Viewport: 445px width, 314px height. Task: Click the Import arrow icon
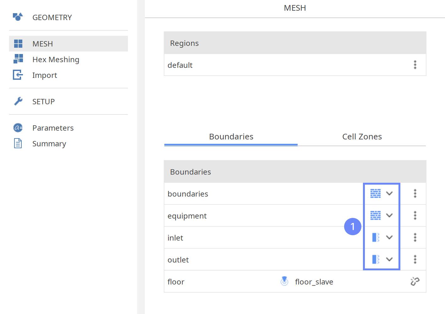point(18,75)
